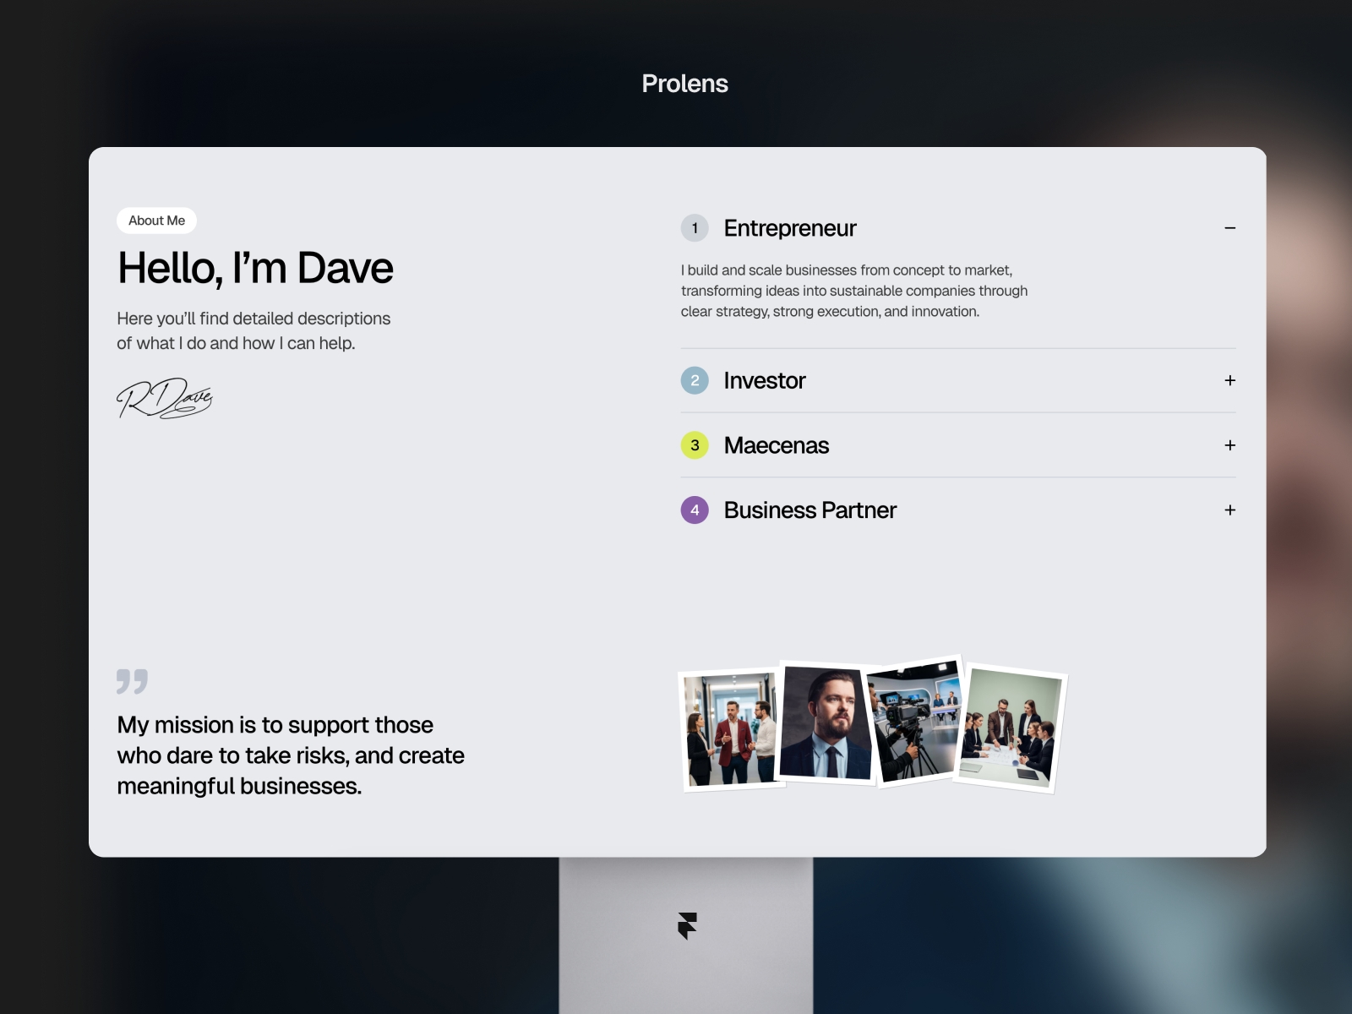Select the Entrepreneur heading text

click(x=789, y=228)
